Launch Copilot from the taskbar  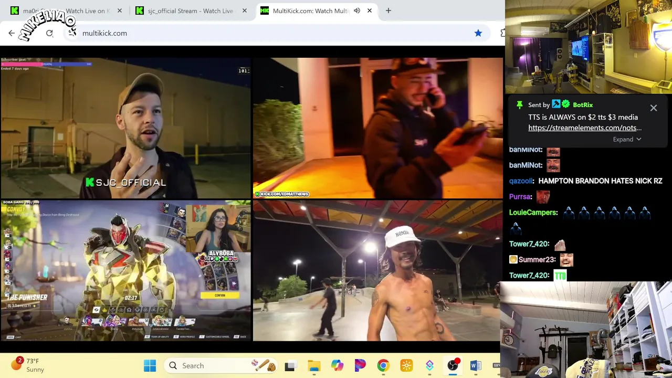click(337, 365)
